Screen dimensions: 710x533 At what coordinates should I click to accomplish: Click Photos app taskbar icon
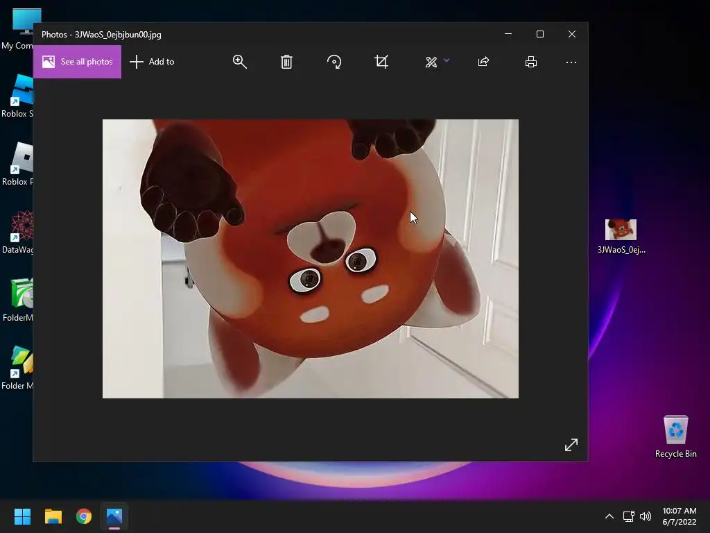click(114, 516)
